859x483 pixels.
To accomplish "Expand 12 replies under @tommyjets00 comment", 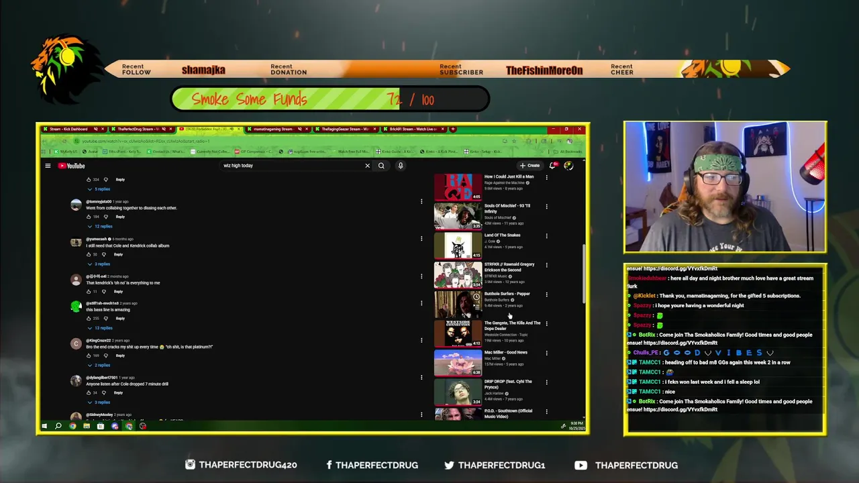I will point(101,226).
